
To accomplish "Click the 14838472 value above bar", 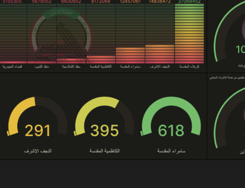I will pos(160,1).
